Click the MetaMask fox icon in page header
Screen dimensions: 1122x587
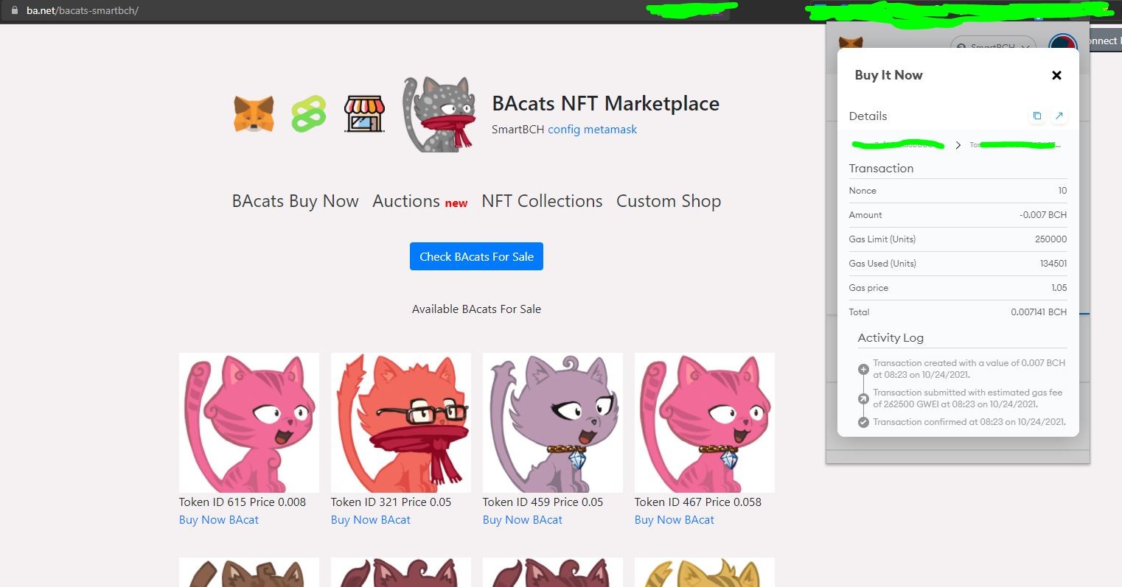254,114
